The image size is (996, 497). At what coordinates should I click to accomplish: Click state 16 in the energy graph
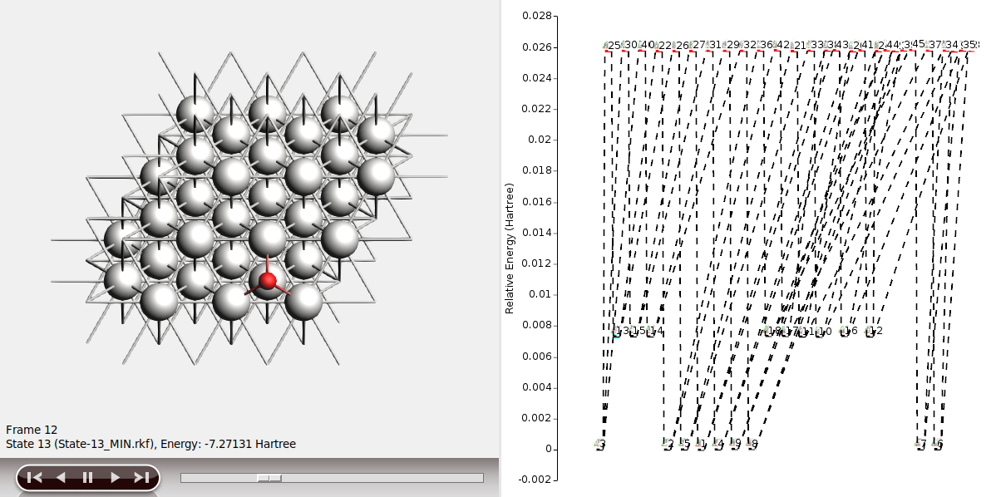(848, 331)
